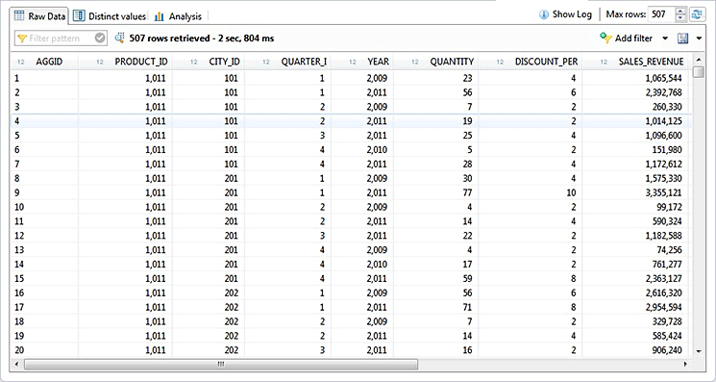The width and height of the screenshot is (716, 382).
Task: Select quantity cell 59 in row 15
Action: click(x=437, y=279)
